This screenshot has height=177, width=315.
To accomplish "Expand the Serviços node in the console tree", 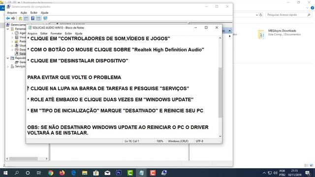I will [8, 66].
